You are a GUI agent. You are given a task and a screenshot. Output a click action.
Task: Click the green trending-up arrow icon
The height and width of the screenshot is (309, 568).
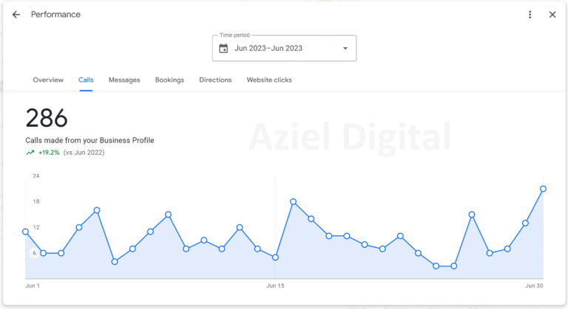[30, 153]
